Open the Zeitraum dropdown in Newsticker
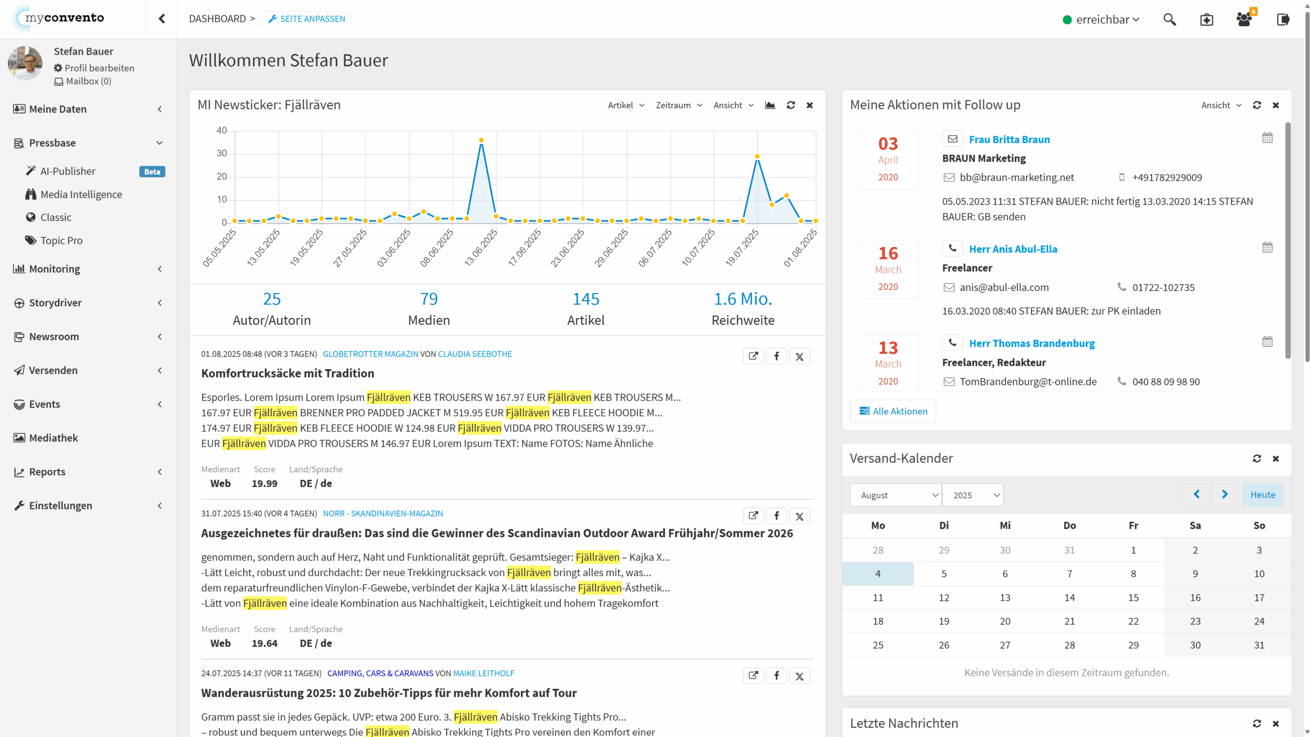The width and height of the screenshot is (1311, 737). point(679,105)
